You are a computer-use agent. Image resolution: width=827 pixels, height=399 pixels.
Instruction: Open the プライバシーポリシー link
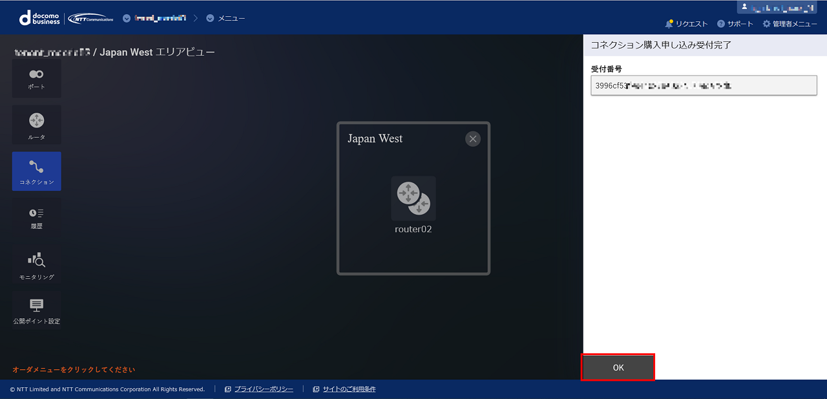[x=263, y=389]
